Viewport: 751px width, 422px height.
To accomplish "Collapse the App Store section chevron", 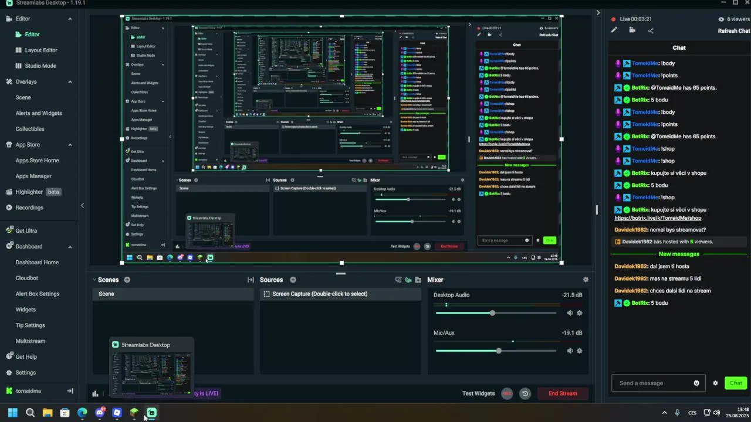I will point(70,145).
